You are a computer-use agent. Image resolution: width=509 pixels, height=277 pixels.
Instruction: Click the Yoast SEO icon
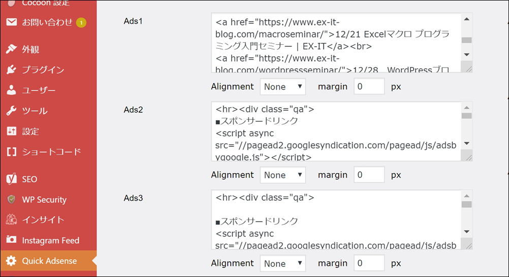point(11,179)
